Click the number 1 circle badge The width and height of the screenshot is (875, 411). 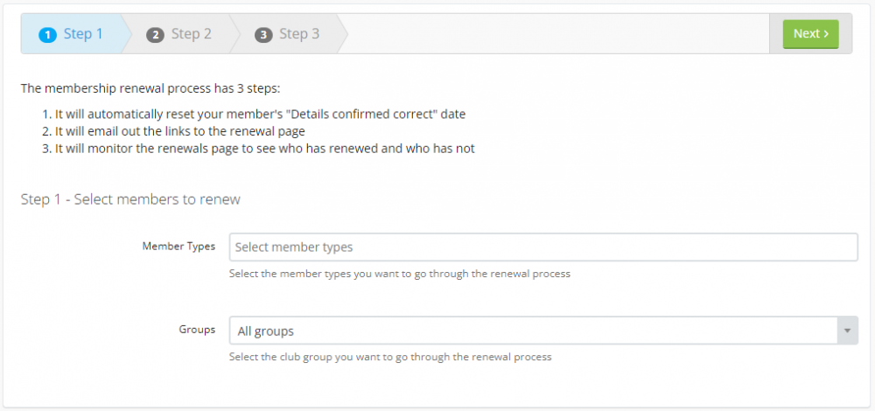pos(47,35)
